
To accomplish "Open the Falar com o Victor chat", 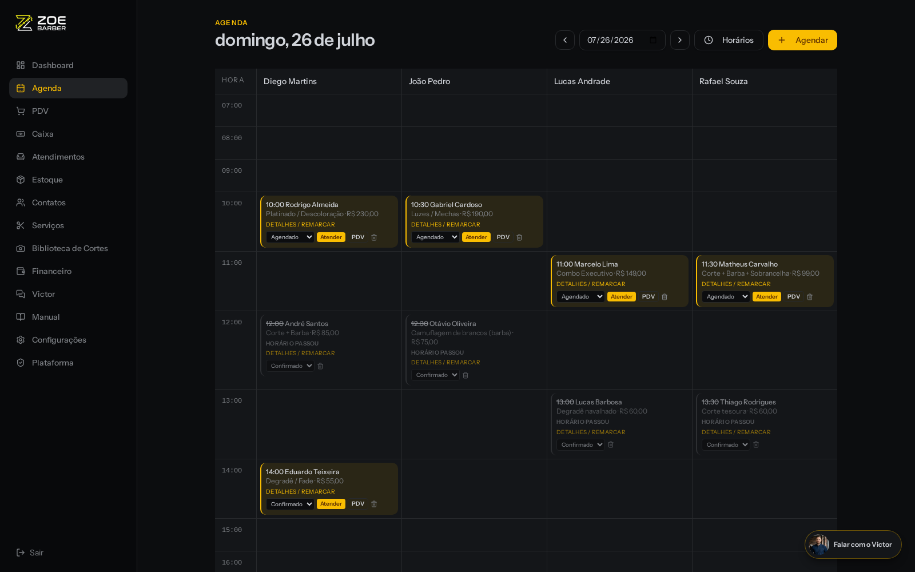I will pos(853,545).
